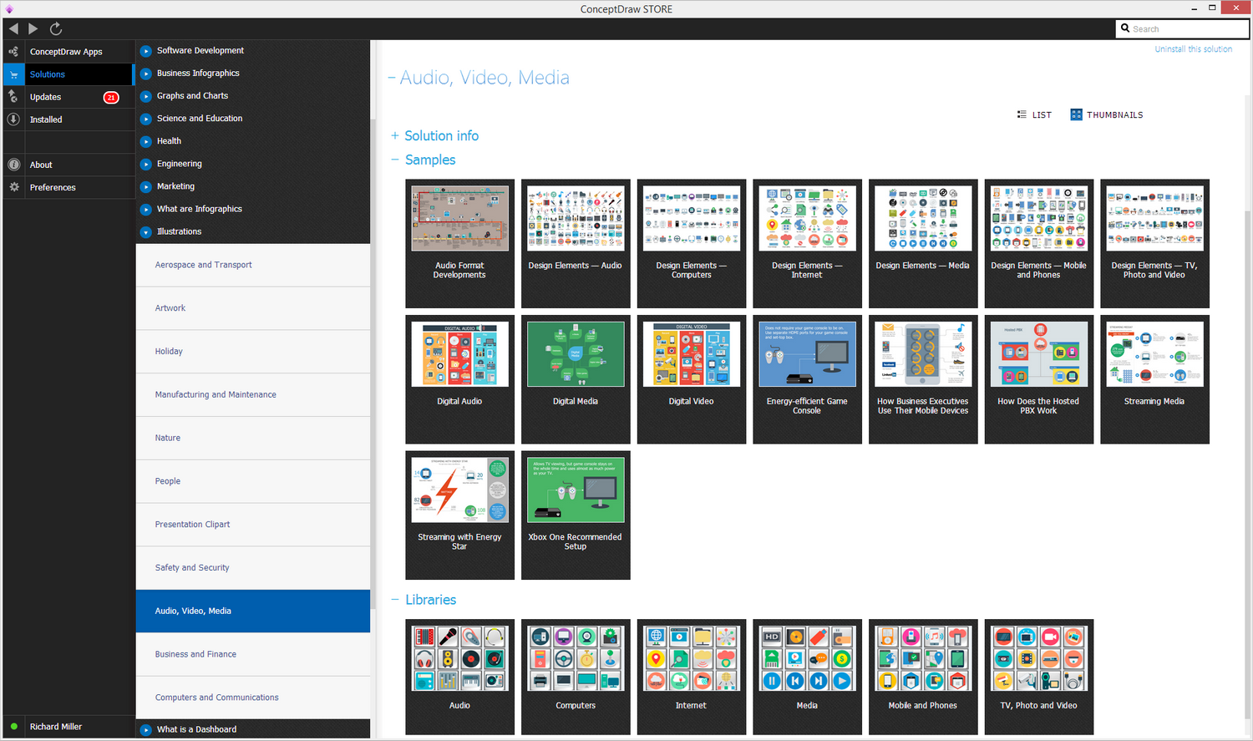Click the search magnifier icon
1253x741 pixels.
1125,28
